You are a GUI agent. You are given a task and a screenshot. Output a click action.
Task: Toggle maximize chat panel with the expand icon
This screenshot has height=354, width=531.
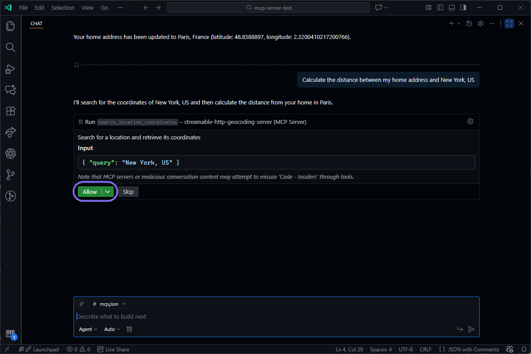509,23
